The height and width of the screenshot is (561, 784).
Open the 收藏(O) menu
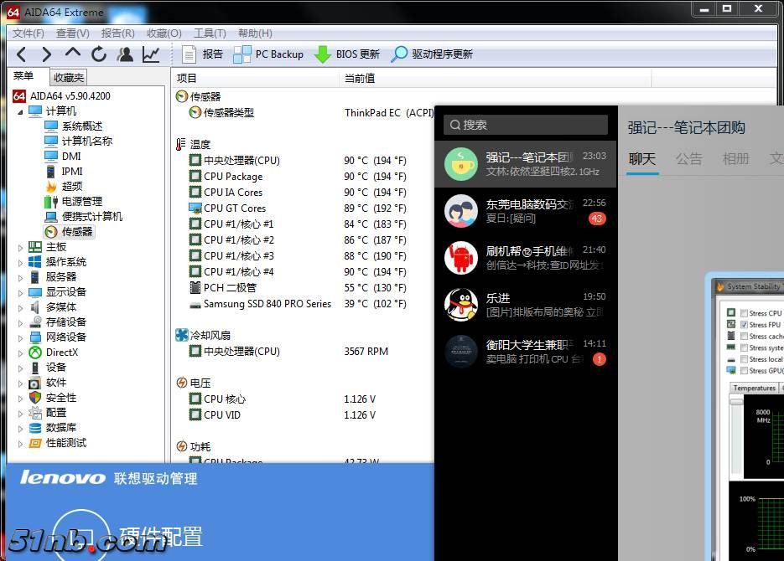tap(164, 33)
